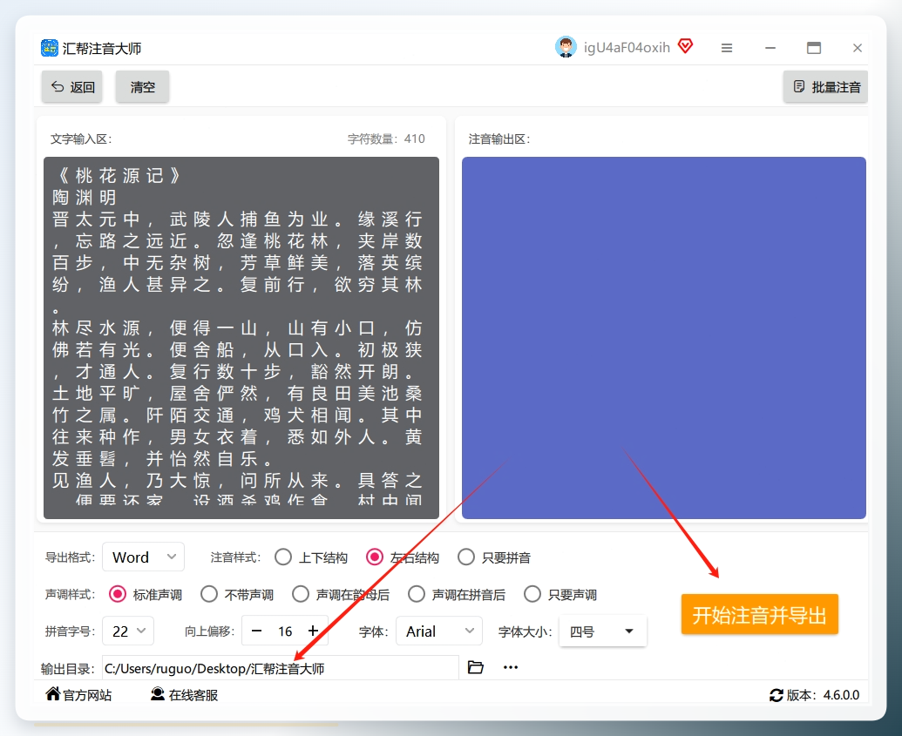Screen dimensions: 902x736
Task: Open the 官方网站 link
Action: coord(78,694)
